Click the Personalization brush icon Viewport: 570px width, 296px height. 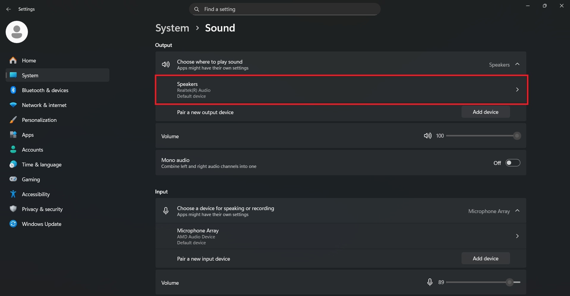click(13, 120)
